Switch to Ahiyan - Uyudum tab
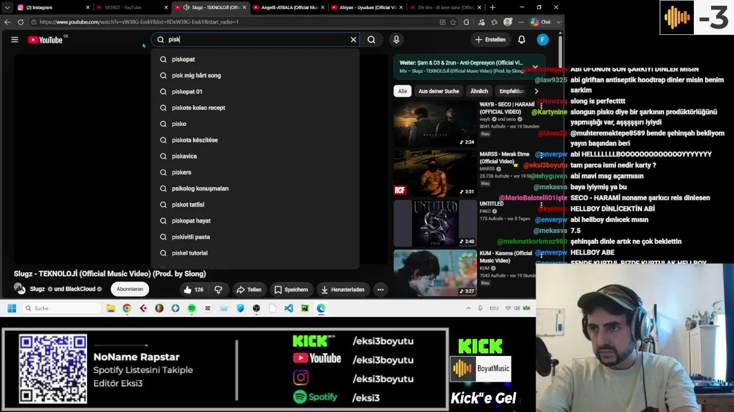Image resolution: width=734 pixels, height=412 pixels. tap(367, 7)
